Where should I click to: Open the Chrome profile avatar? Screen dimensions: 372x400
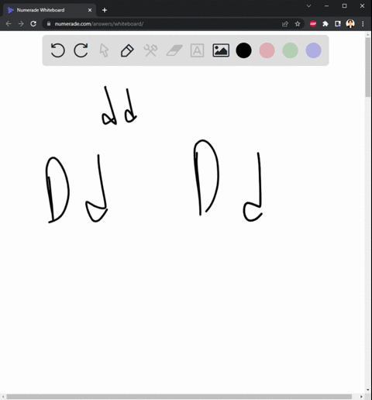[x=350, y=24]
